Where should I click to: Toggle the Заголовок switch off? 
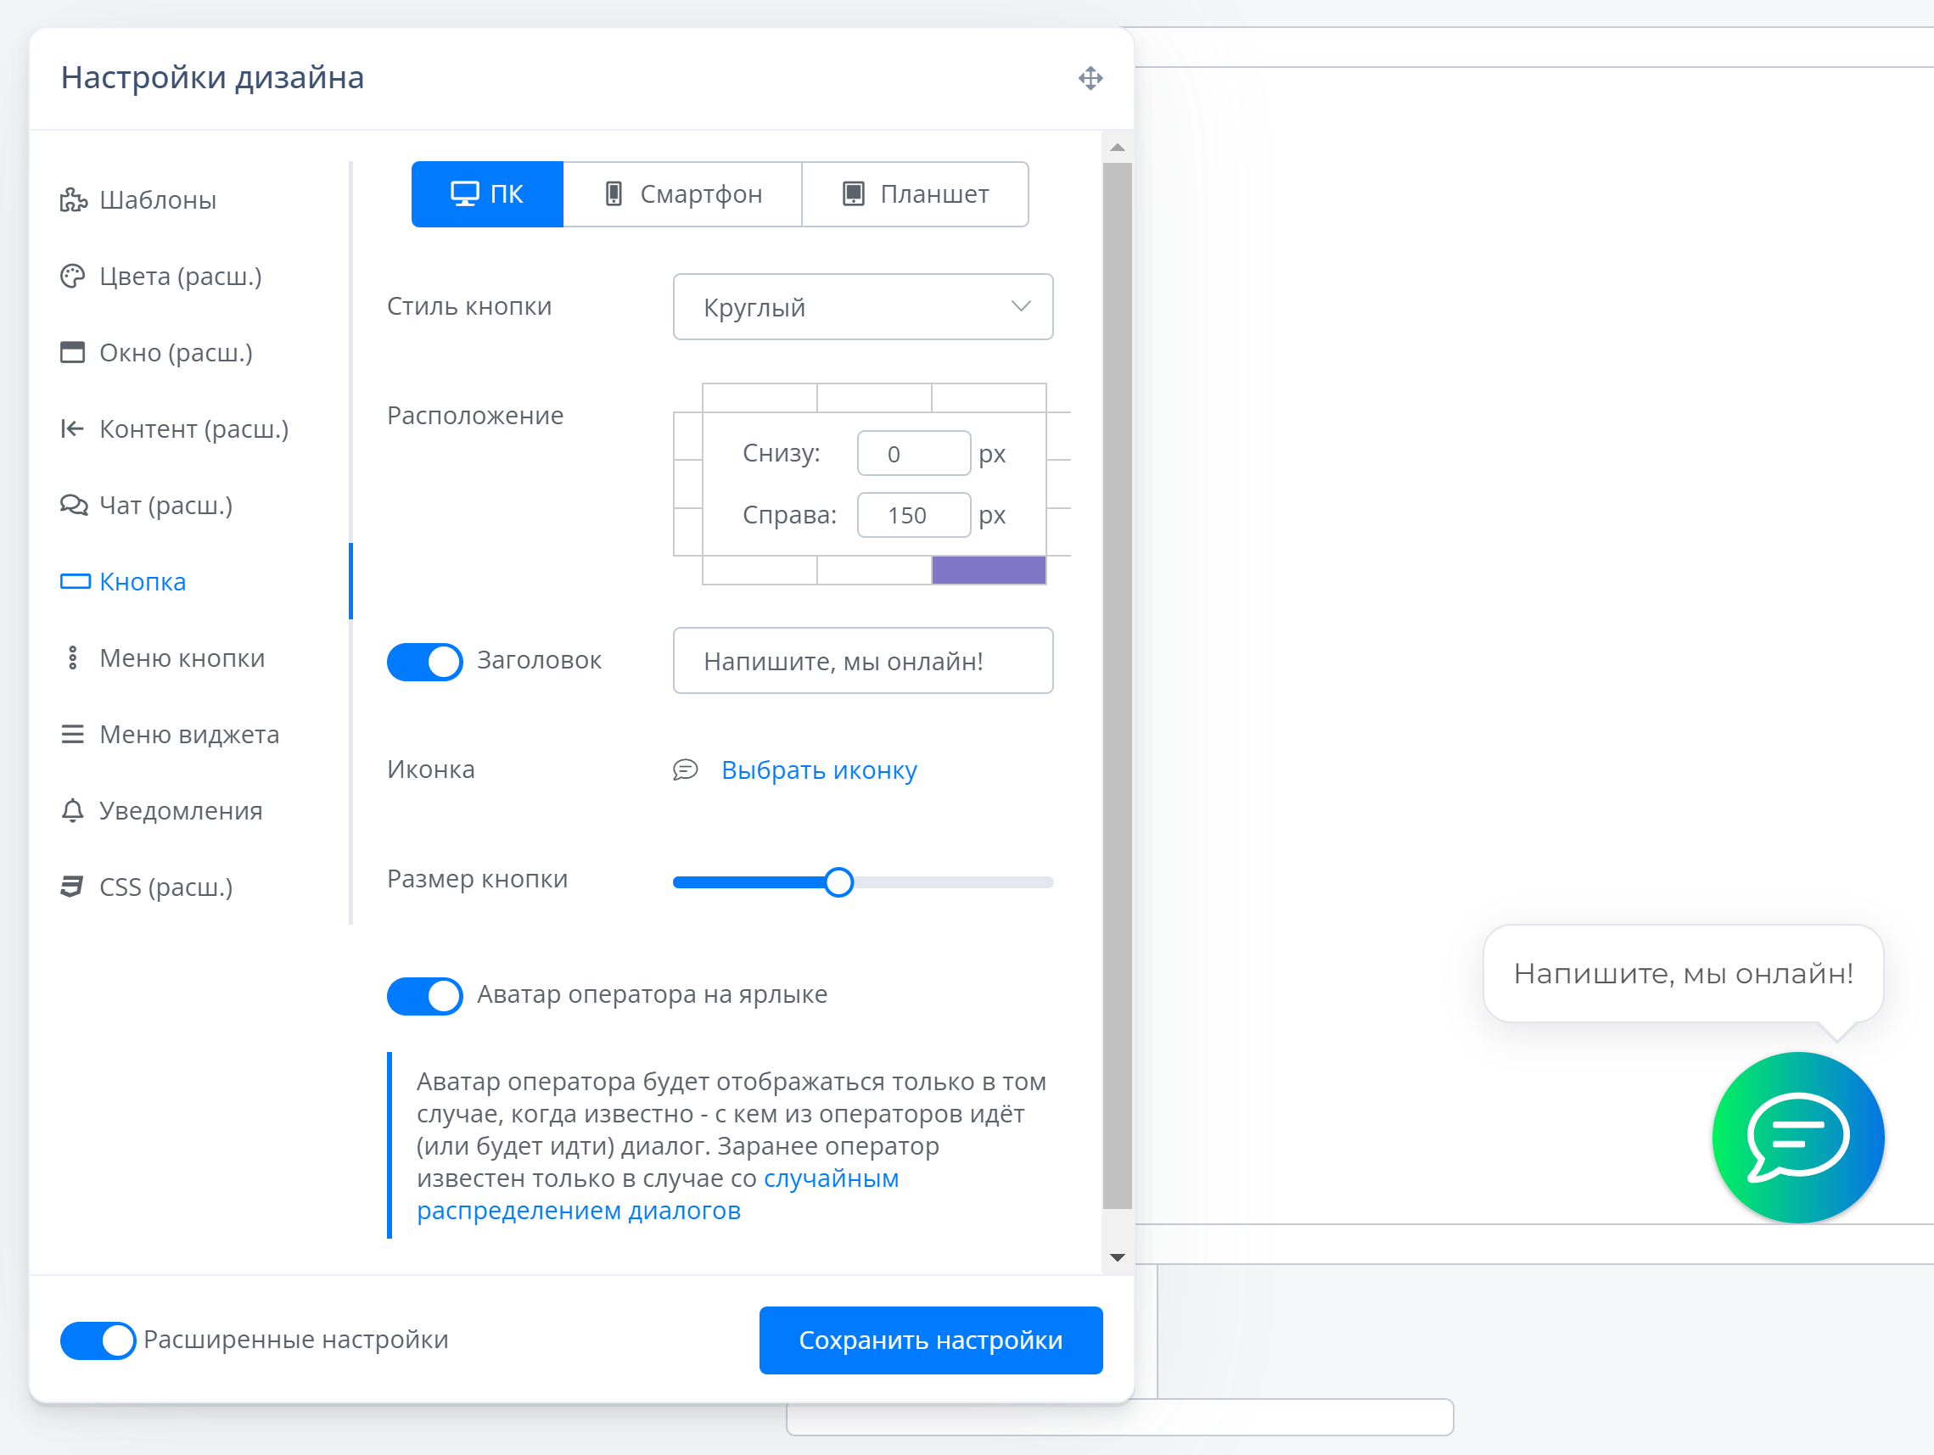coord(425,662)
